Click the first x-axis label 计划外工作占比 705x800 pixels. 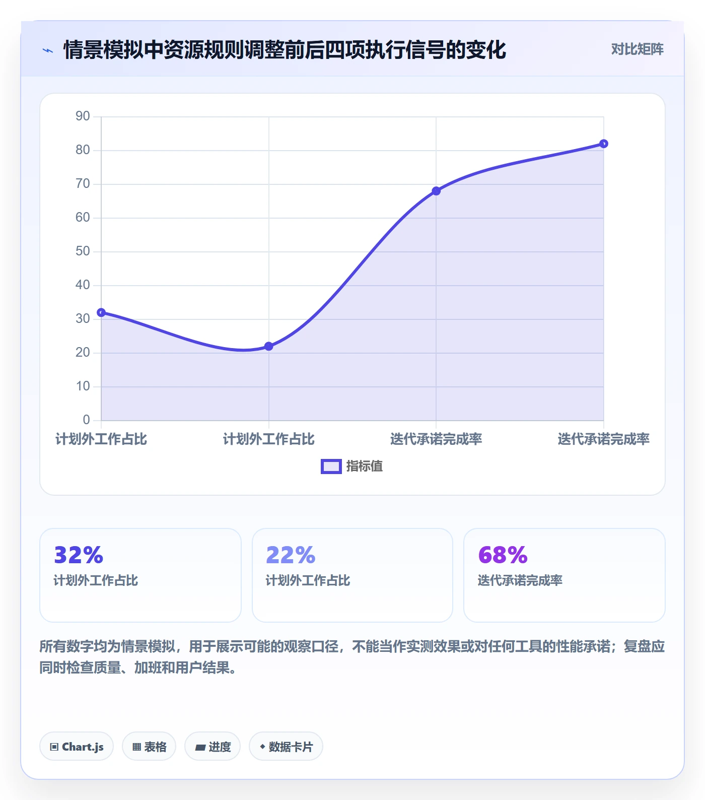[101, 439]
